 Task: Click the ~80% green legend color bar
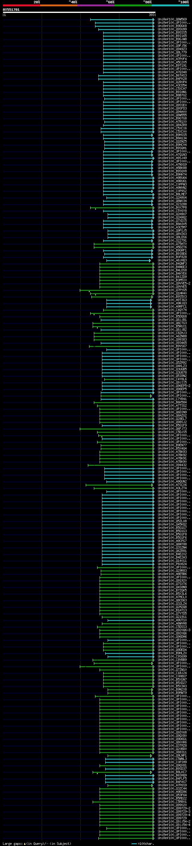[133, 6]
